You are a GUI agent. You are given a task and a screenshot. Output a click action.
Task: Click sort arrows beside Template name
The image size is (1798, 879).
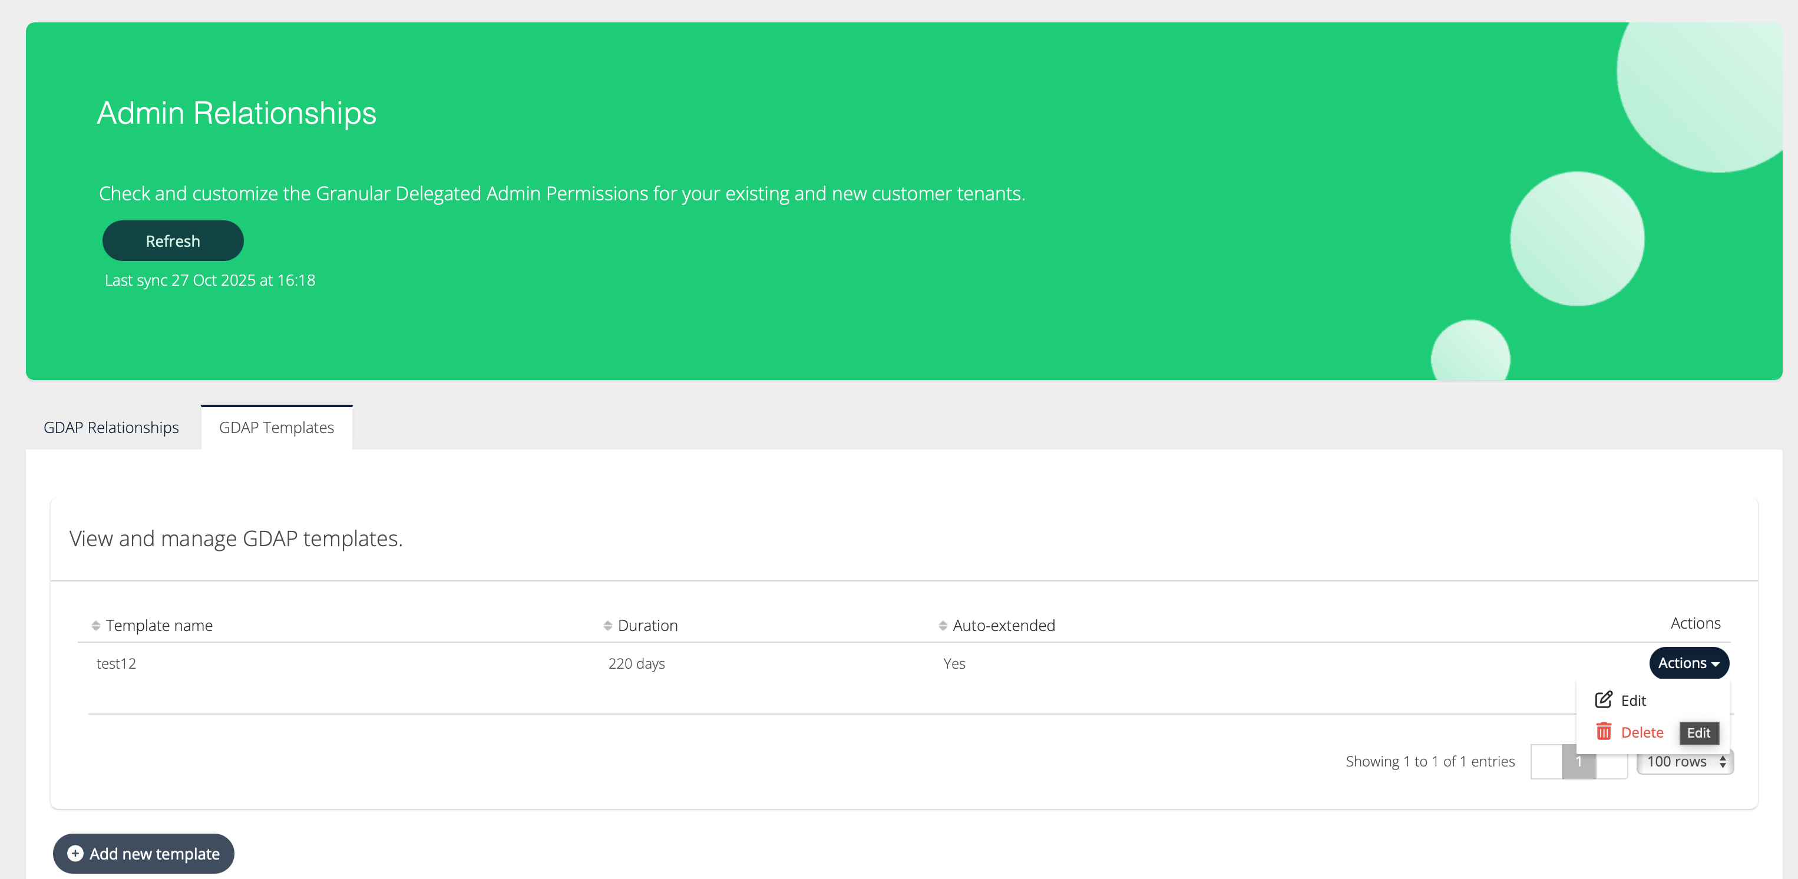(x=95, y=626)
